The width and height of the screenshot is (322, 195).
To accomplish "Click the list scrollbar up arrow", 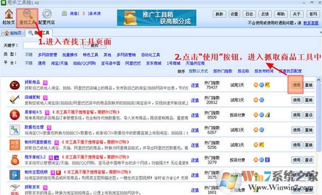I will point(318,80).
